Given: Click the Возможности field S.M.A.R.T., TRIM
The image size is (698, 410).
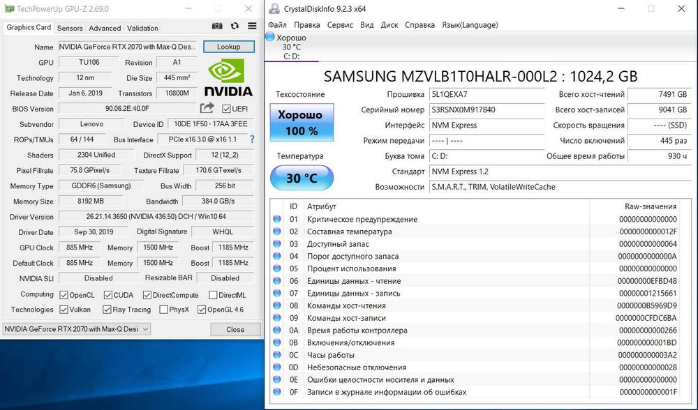Looking at the screenshot, I should pyautogui.click(x=560, y=187).
